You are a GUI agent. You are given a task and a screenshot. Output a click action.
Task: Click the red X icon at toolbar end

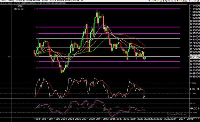[197, 1]
